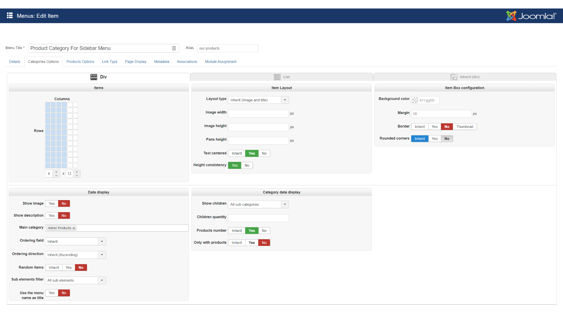The width and height of the screenshot is (563, 325).
Task: Set Height consistency to Yes
Action: coord(235,166)
